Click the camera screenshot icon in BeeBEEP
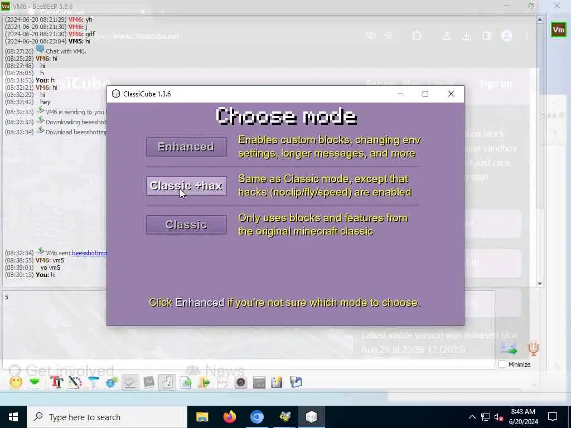 241,382
